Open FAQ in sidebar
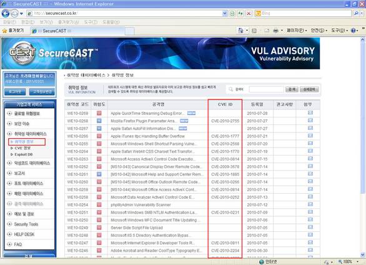Image resolution: width=366 pixels, height=265 pixels. [x=17, y=244]
